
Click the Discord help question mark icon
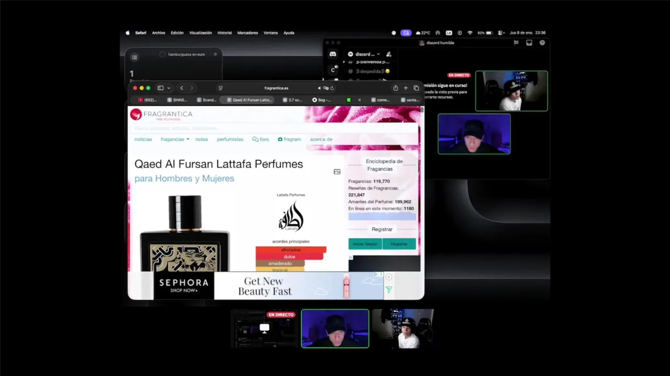542,43
